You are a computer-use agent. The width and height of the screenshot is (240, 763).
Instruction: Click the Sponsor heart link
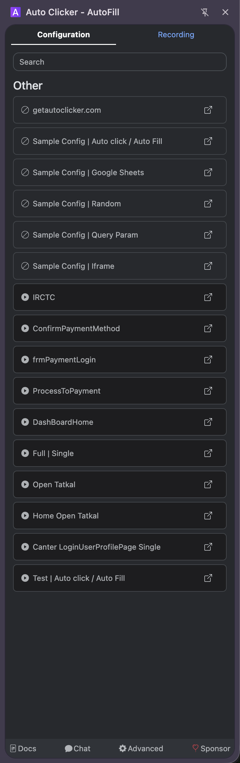pyautogui.click(x=211, y=748)
